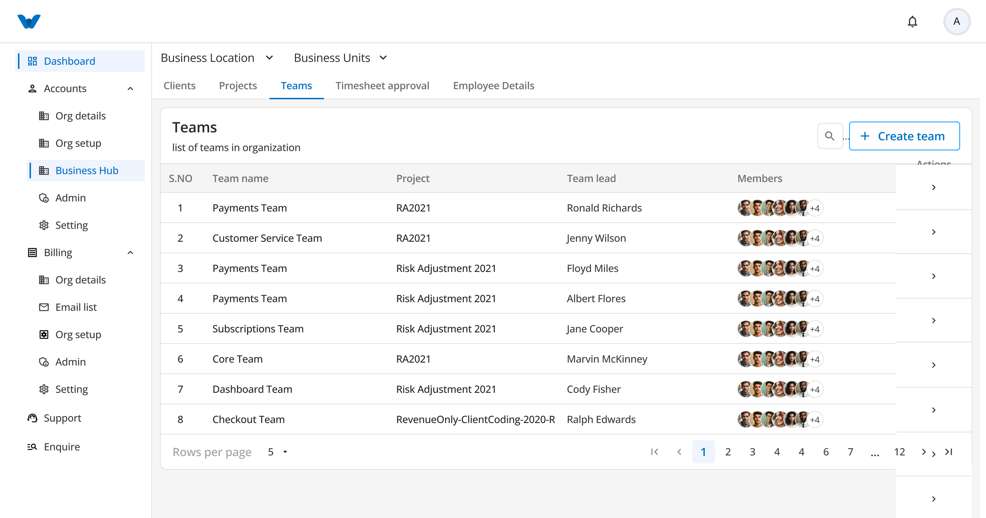The height and width of the screenshot is (518, 986).
Task: Open the Business Location dropdown
Action: [x=217, y=58]
